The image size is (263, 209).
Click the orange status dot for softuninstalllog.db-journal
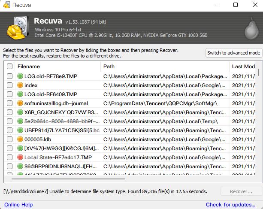pyautogui.click(x=20, y=103)
